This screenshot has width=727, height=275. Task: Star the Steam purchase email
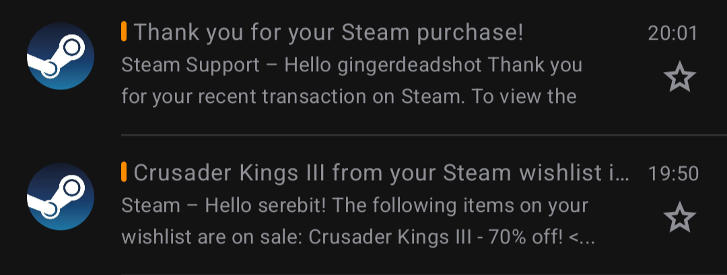[679, 78]
